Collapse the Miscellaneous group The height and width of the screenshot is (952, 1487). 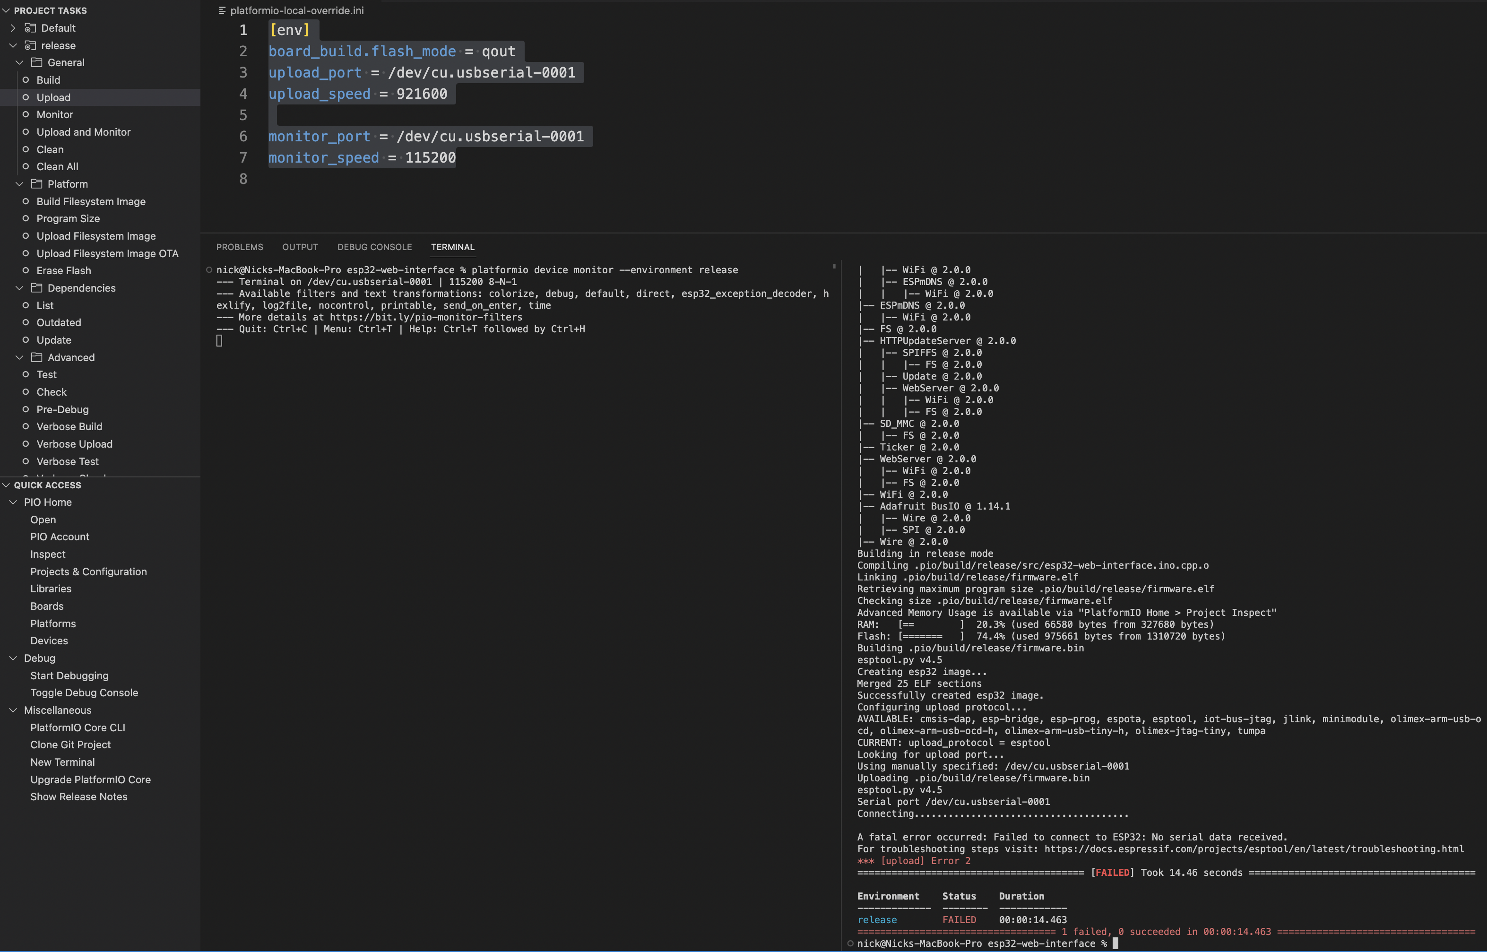point(13,710)
